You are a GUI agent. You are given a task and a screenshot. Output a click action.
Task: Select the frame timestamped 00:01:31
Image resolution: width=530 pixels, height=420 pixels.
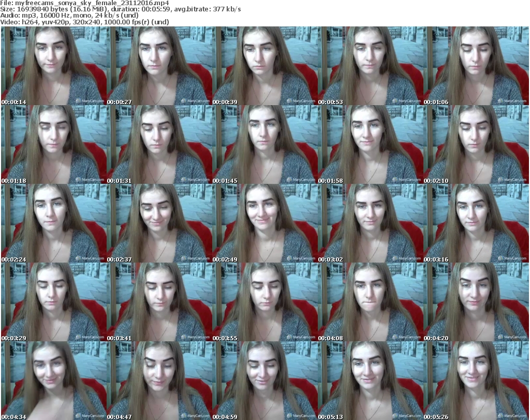[x=159, y=144]
